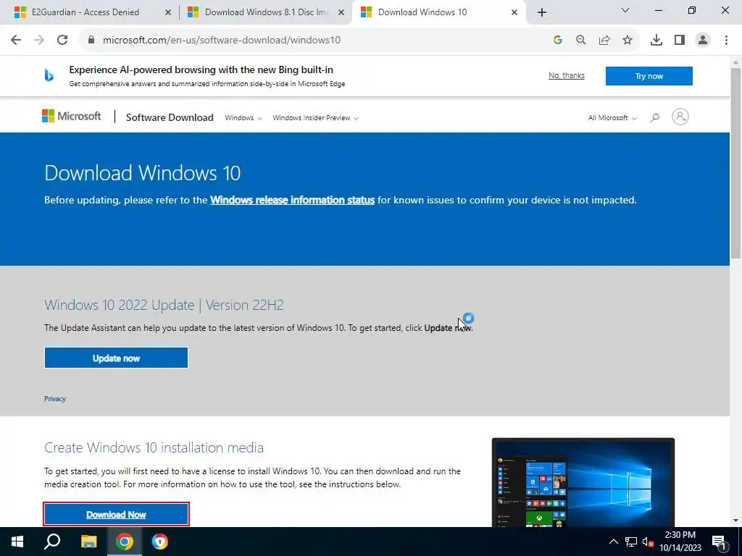Open Software Download heading link

[x=170, y=117]
